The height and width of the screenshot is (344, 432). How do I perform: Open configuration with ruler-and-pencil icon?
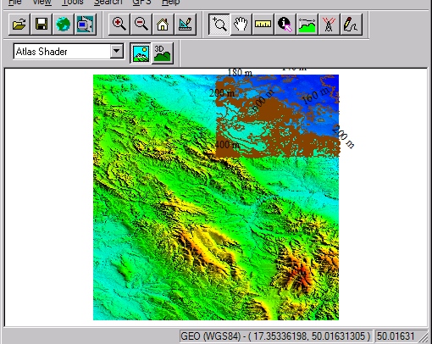click(x=186, y=25)
